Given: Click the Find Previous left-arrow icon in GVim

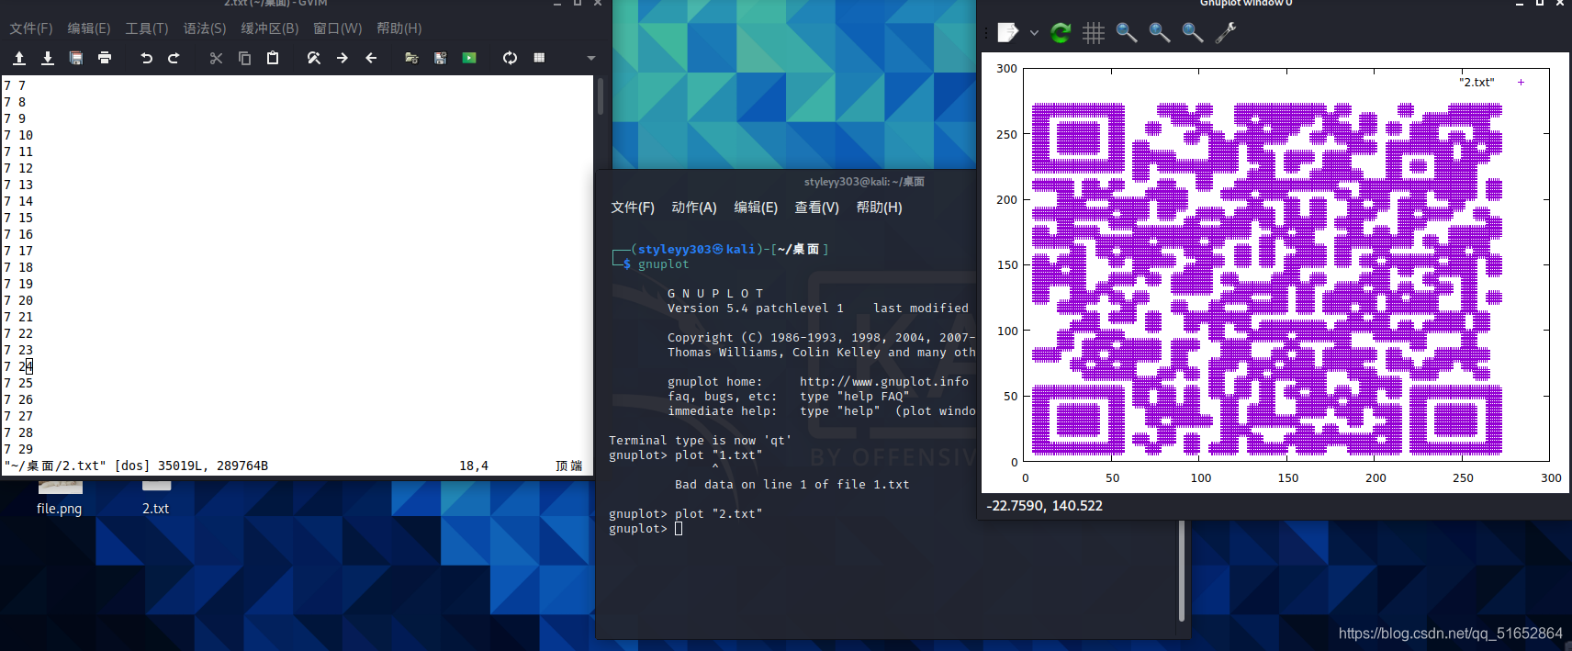Looking at the screenshot, I should point(371,58).
